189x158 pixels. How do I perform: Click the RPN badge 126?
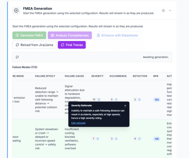point(157,139)
